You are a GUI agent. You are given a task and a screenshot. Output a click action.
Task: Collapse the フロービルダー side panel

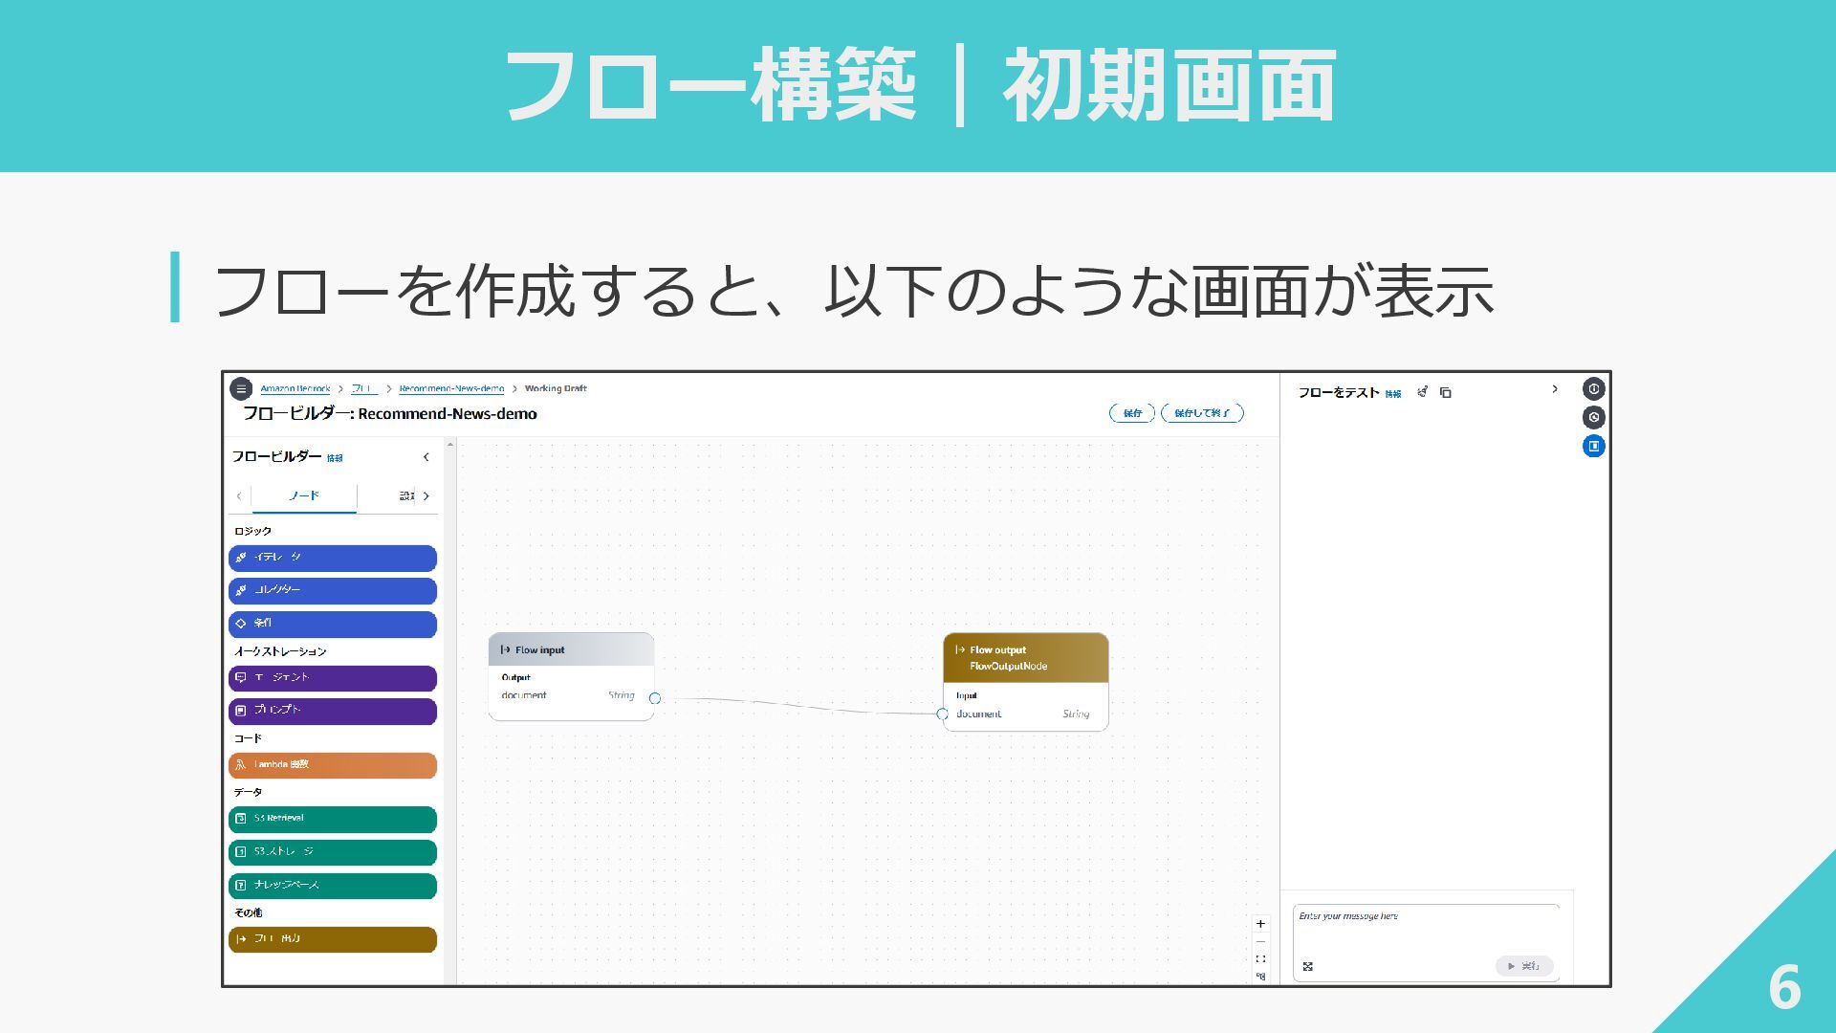[x=426, y=457]
